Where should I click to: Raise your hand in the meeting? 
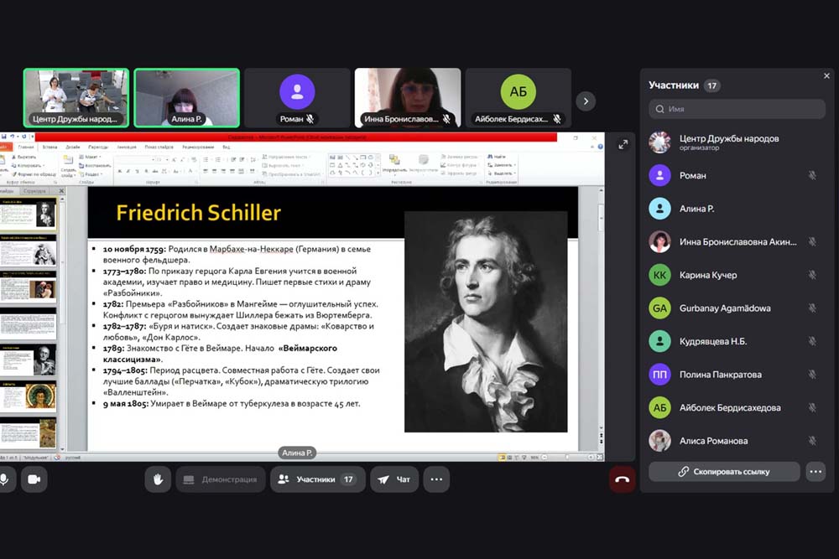click(157, 479)
